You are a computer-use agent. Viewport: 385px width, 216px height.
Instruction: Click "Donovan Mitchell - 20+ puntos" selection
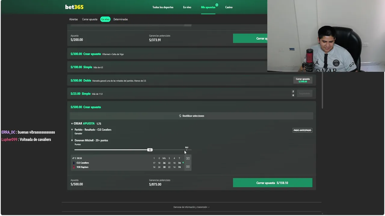point(91,140)
